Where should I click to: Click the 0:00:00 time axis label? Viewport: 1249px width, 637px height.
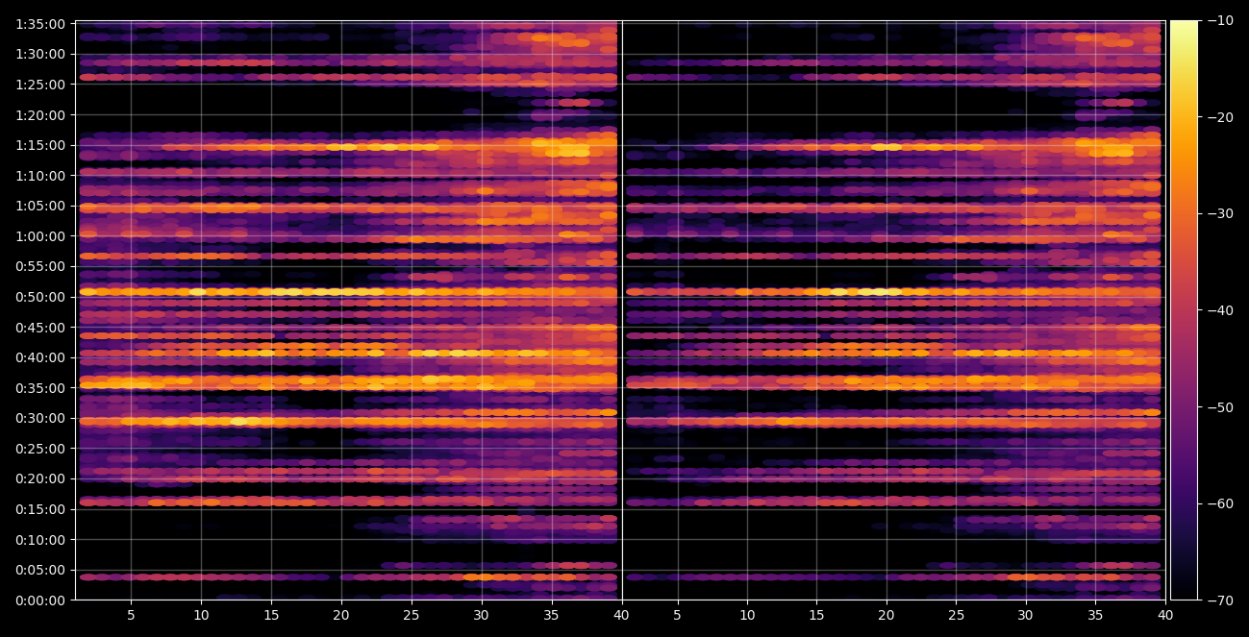[41, 600]
